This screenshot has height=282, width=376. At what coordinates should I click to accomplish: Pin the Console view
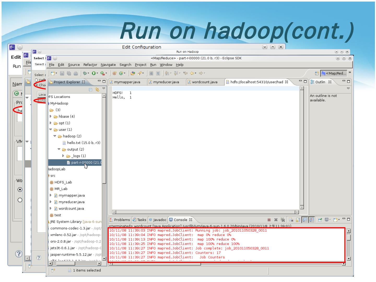point(320,220)
